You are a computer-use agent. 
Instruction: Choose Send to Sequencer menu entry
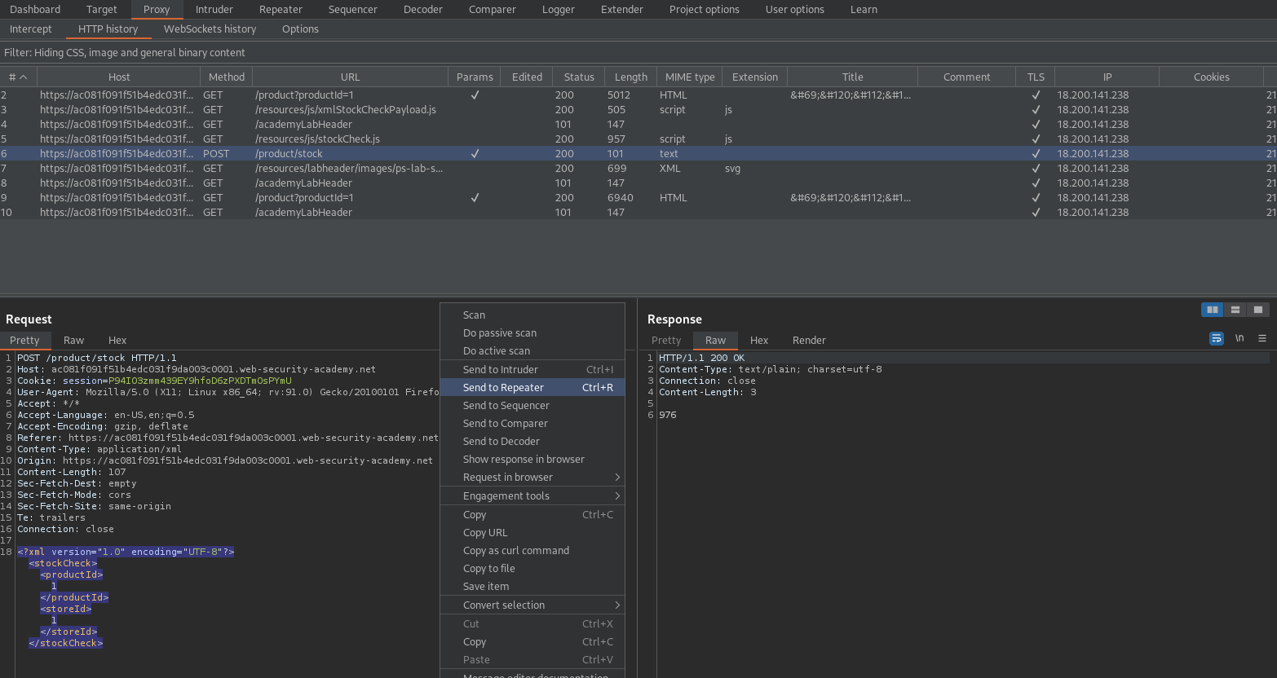pyautogui.click(x=532, y=406)
